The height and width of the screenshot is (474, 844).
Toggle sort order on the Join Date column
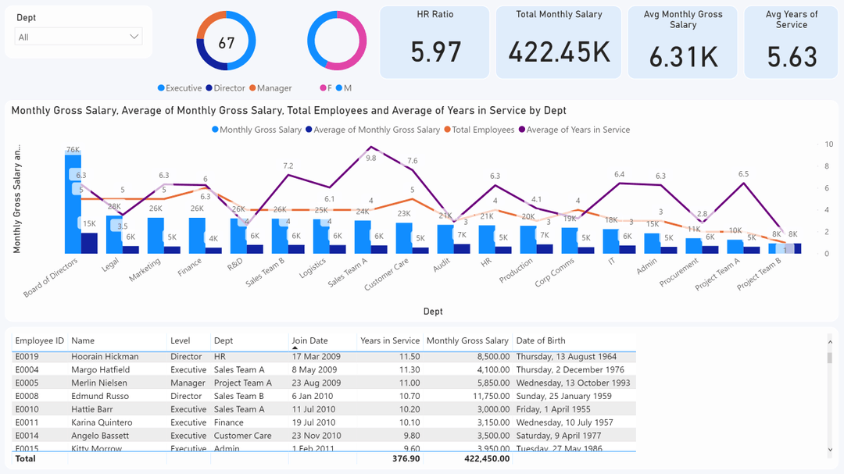click(x=309, y=340)
